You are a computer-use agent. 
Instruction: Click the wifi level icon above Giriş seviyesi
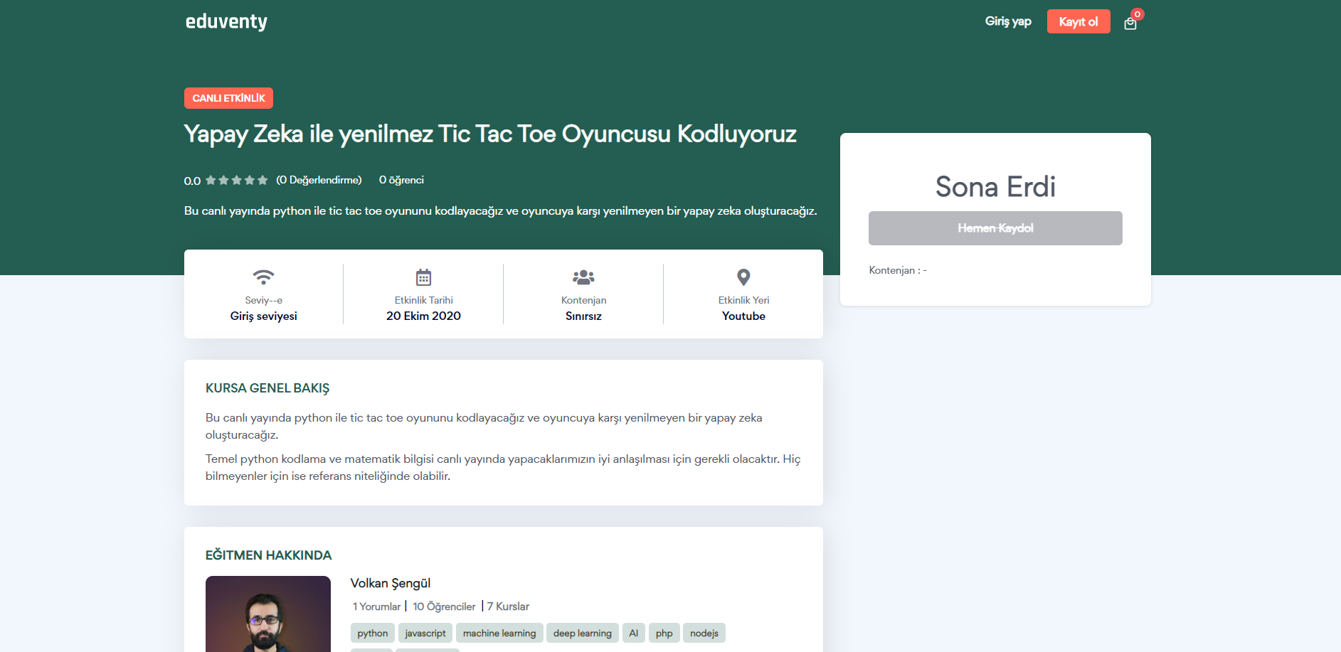(x=263, y=277)
